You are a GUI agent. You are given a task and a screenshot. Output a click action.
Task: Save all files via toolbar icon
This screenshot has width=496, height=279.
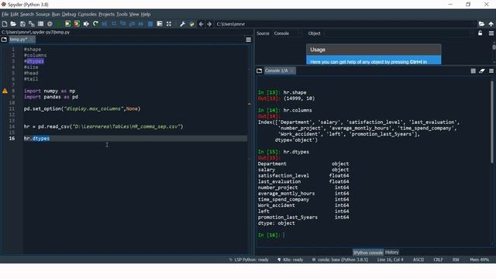coord(31,24)
